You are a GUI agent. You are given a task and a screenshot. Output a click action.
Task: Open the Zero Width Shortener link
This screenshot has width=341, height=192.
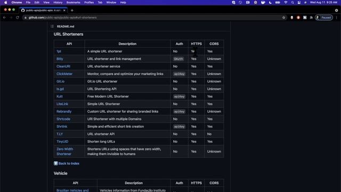65,151
